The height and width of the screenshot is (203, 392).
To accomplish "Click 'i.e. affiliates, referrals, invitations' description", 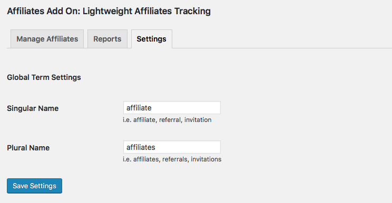I will (x=172, y=159).
